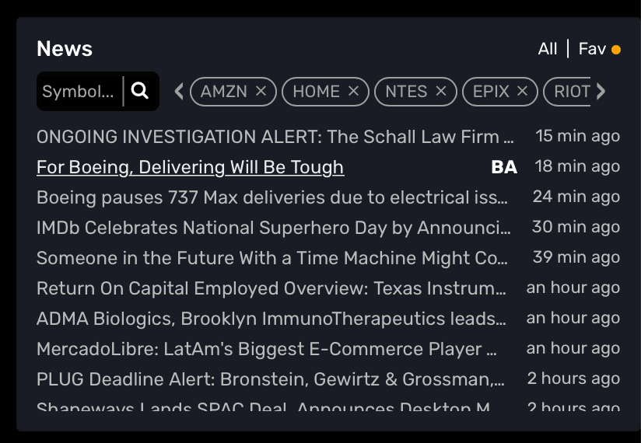641x443 pixels.
Task: Open the Boeing pauses 737 Max deliveries story
Action: click(271, 197)
